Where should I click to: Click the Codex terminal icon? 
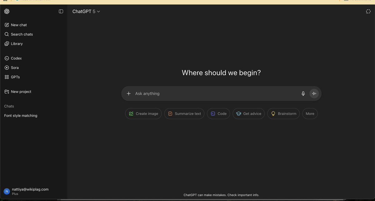[7, 58]
